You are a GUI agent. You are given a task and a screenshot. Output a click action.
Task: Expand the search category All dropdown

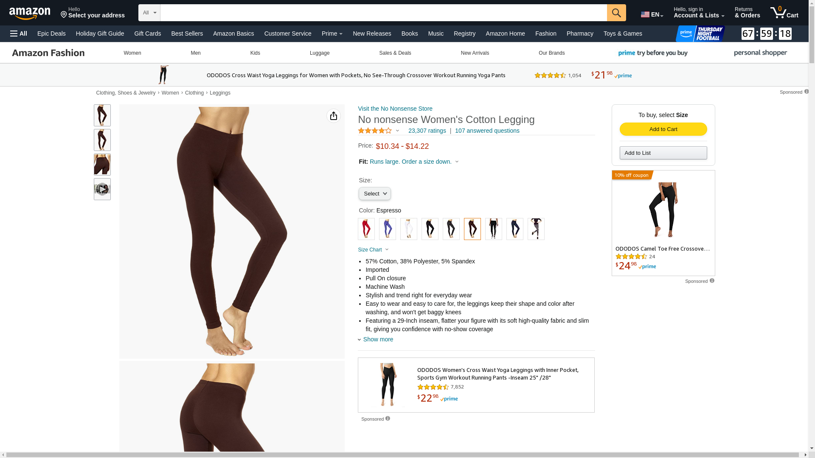point(149,13)
